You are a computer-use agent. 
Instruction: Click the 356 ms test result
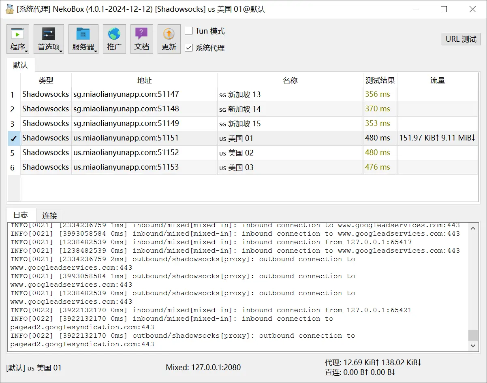pos(380,94)
